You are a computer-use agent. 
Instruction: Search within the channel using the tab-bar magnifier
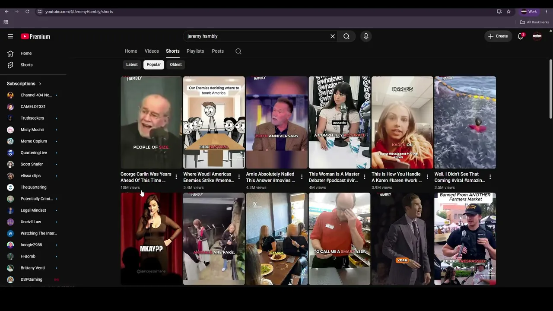238,51
